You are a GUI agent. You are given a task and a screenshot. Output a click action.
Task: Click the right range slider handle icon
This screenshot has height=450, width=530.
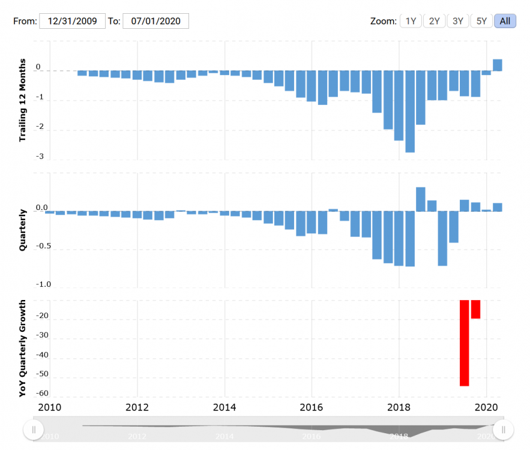(x=502, y=430)
